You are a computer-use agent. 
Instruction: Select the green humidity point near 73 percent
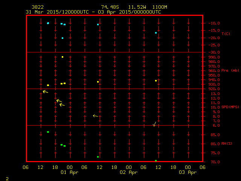[x=98, y=157]
